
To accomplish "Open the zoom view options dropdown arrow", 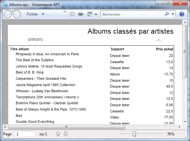I will [x=96, y=14].
